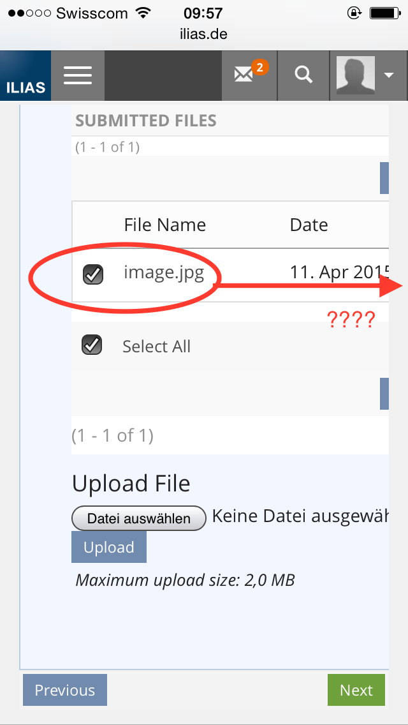Image resolution: width=408 pixels, height=725 pixels.
Task: Uncheck the image.jpg file checkbox
Action: coord(93,275)
